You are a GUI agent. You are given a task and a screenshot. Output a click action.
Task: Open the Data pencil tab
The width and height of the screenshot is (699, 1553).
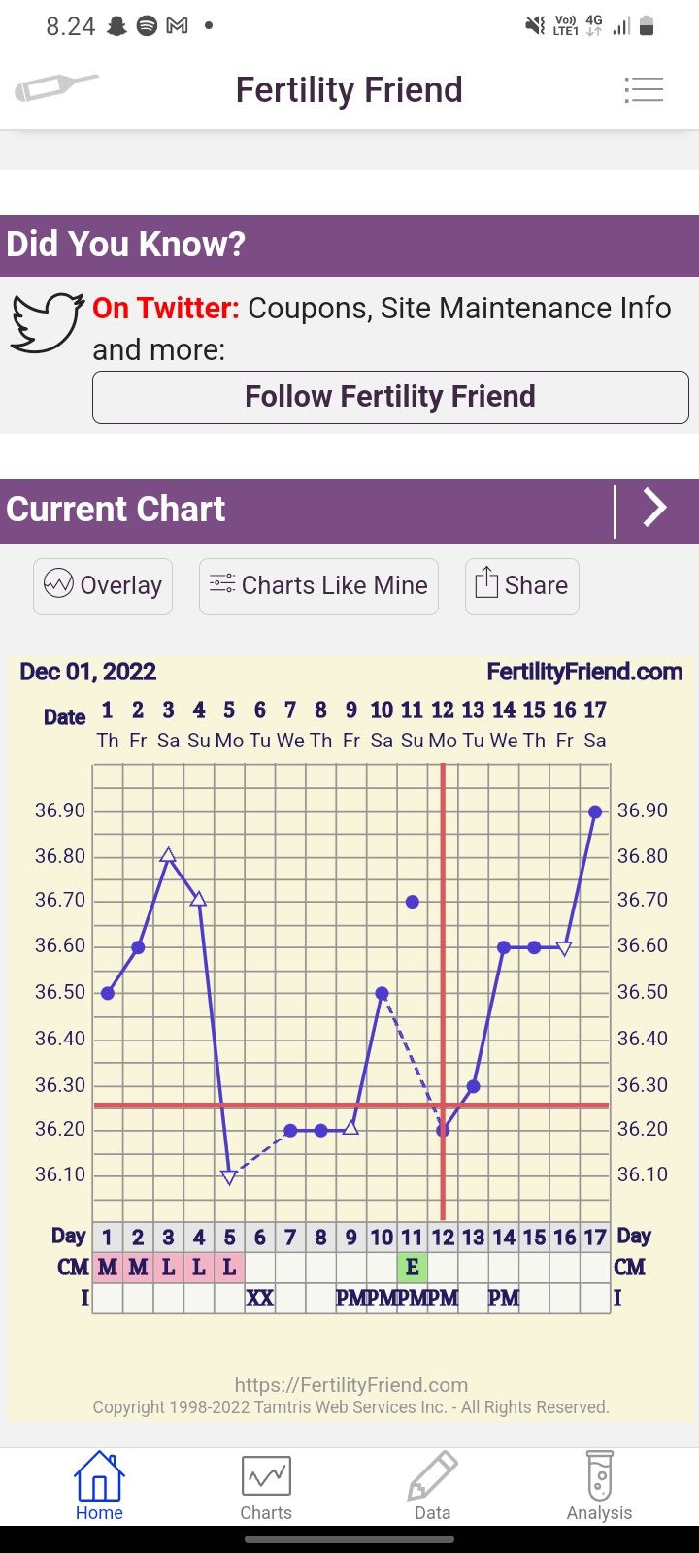point(432,1487)
